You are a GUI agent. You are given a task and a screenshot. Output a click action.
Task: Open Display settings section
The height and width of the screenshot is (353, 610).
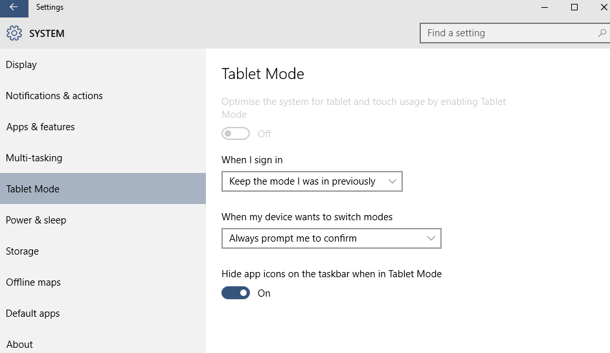[x=21, y=65]
